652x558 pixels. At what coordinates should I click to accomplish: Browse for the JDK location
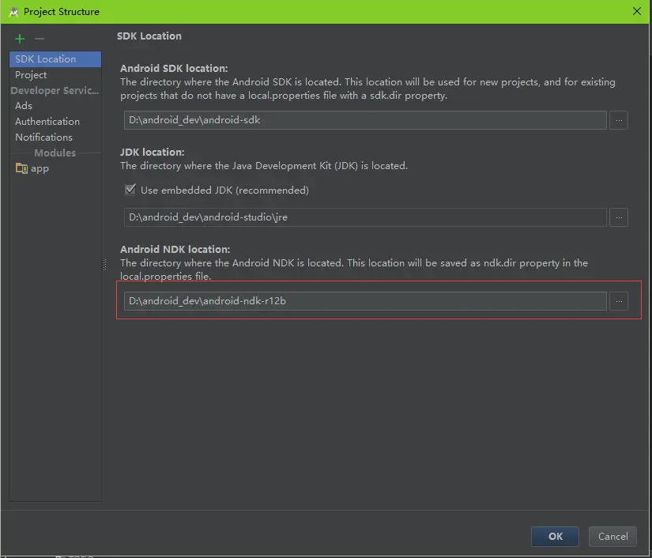pyautogui.click(x=618, y=217)
